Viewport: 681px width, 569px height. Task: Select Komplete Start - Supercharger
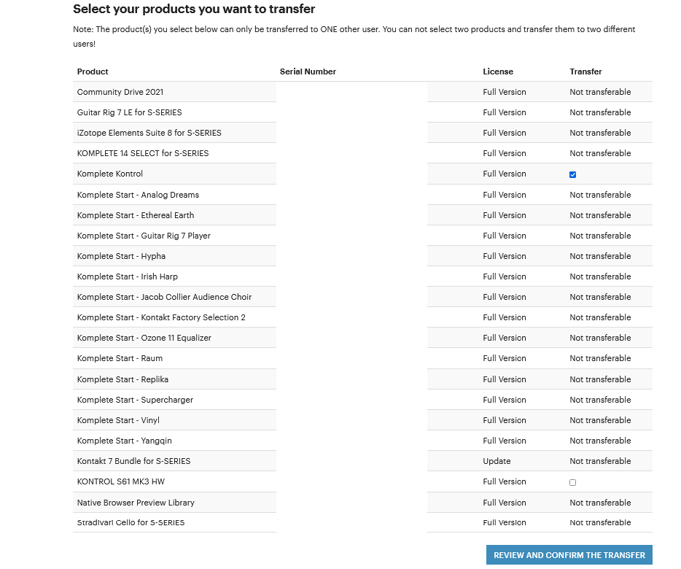point(135,400)
